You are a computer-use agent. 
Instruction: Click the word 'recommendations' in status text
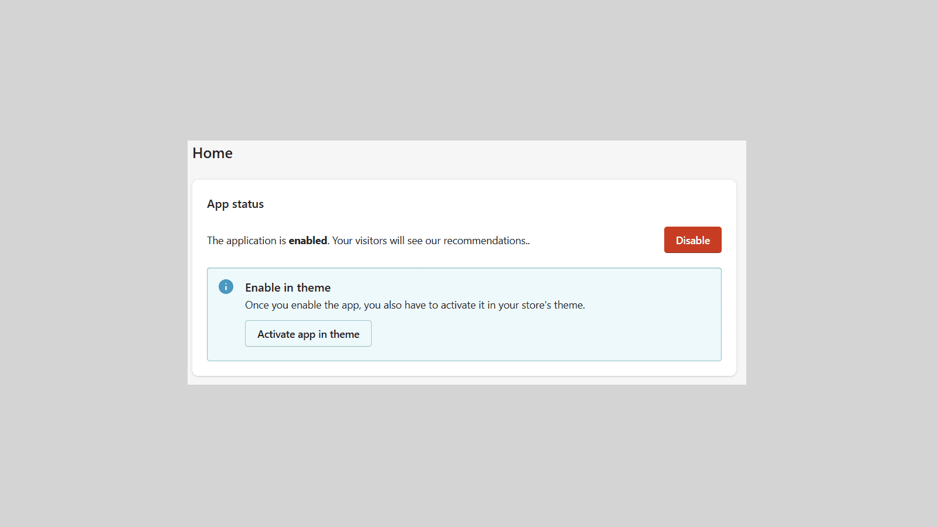pos(484,241)
